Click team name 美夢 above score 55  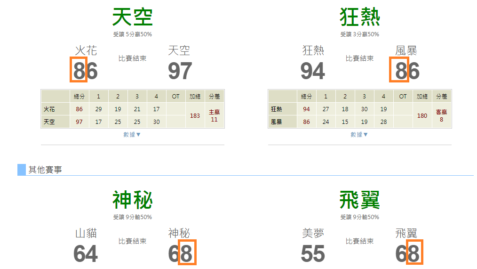(x=313, y=233)
